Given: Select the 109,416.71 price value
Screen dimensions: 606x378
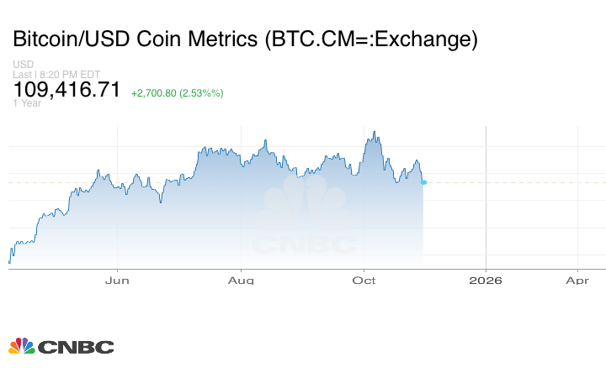Looking at the screenshot, I should tap(66, 90).
